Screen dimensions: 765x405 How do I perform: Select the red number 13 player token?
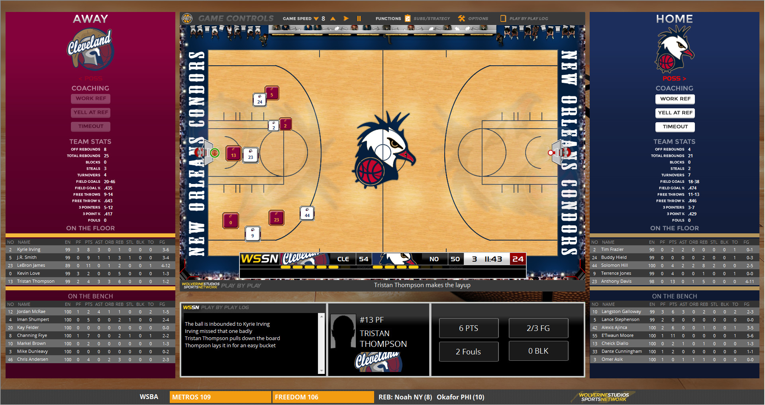tap(233, 153)
